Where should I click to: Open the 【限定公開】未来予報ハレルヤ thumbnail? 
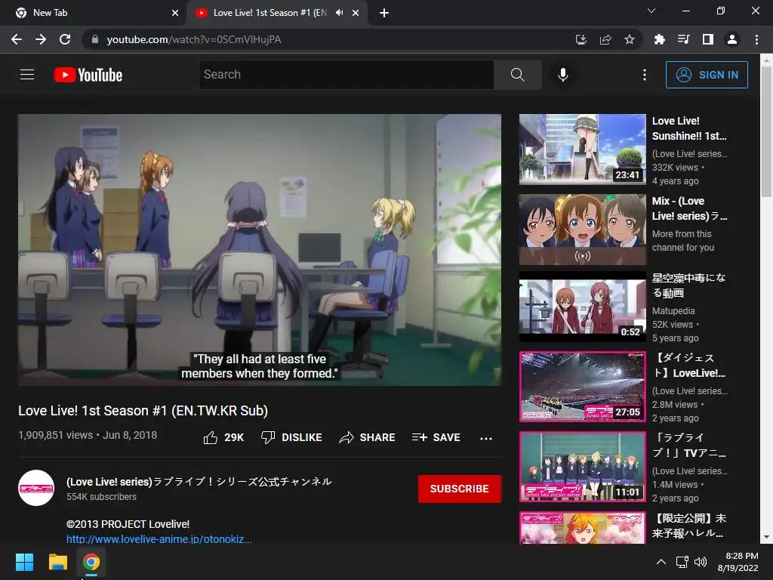[582, 528]
